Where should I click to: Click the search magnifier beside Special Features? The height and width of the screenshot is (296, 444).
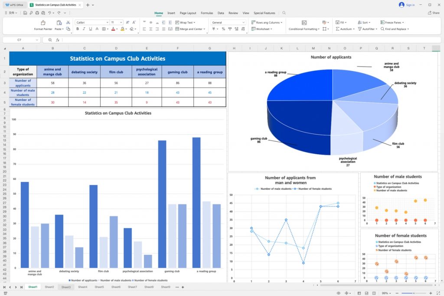(284, 13)
